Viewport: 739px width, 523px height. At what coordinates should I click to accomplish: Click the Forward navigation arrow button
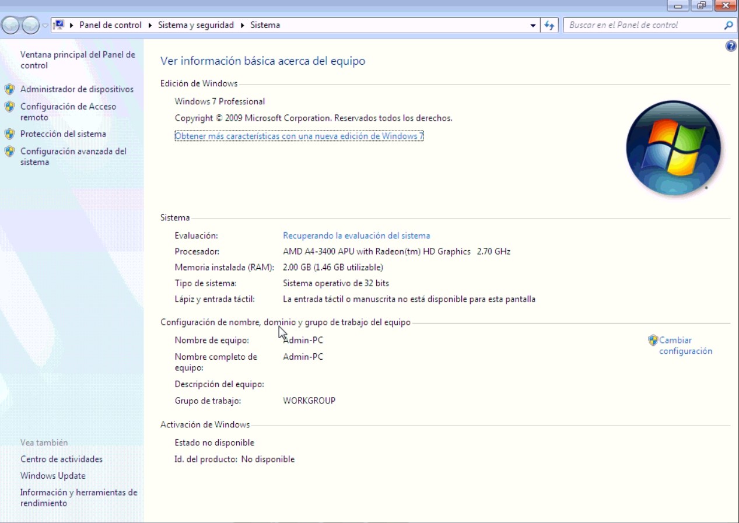pos(30,25)
